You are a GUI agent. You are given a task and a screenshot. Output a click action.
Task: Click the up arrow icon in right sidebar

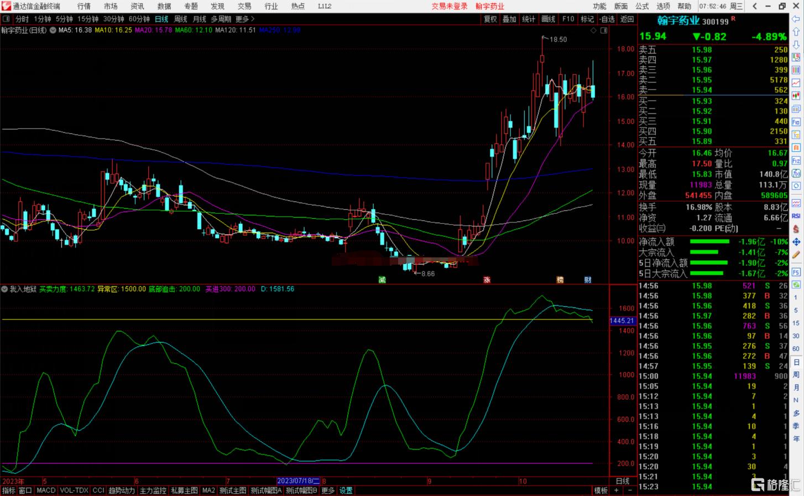pyautogui.click(x=796, y=33)
